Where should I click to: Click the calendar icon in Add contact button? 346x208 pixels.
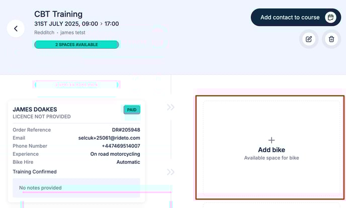click(330, 17)
